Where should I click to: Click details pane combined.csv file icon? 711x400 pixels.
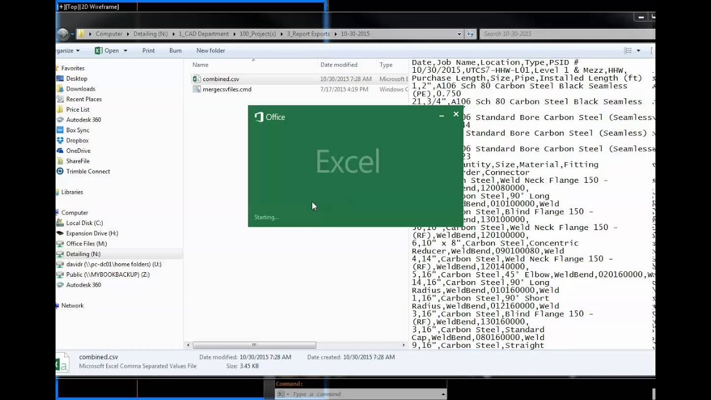click(x=62, y=362)
